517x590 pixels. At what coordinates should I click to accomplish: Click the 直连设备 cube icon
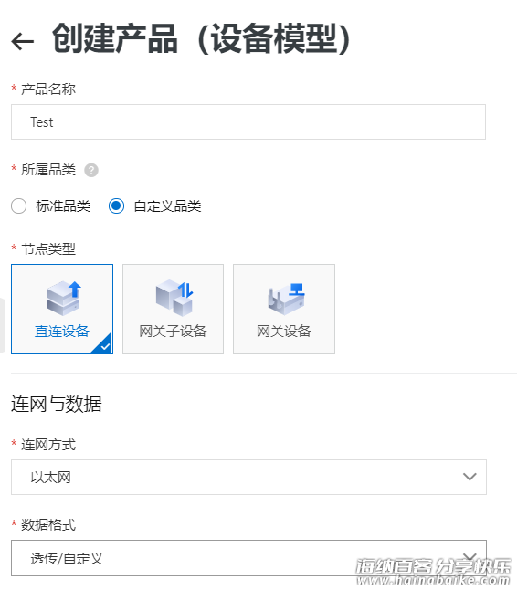(64, 298)
